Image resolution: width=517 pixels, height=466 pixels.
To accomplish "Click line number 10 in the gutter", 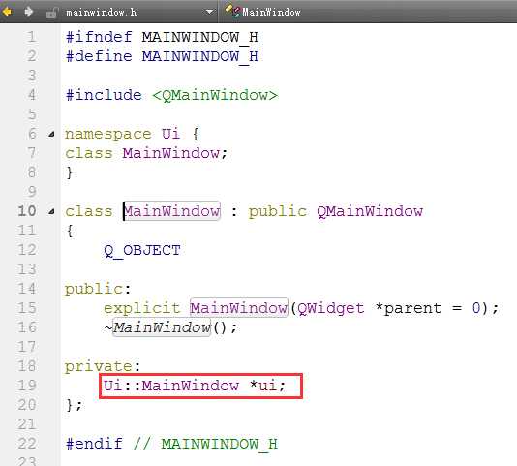I will coord(27,211).
